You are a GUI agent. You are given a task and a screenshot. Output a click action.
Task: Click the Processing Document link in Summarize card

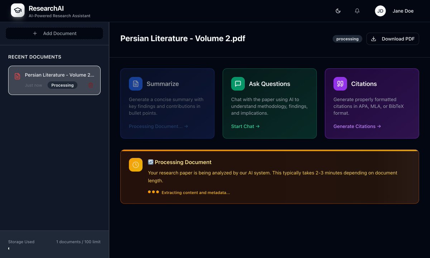158,126
